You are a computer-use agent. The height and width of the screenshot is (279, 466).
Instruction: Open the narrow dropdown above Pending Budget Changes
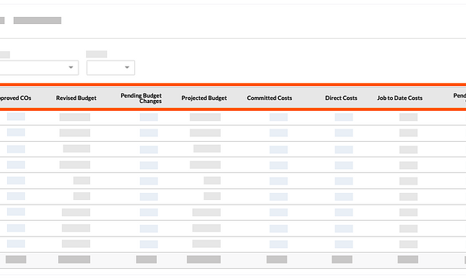[x=110, y=67]
